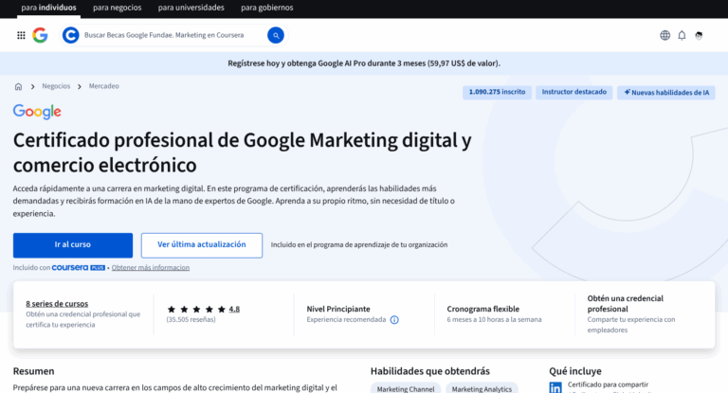This screenshot has width=728, height=393.
Task: Click the info icon next to Experiencia recomendada
Action: (394, 320)
